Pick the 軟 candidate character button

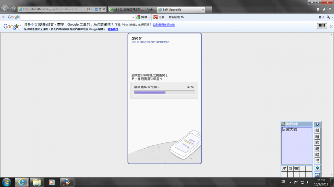coord(317,142)
